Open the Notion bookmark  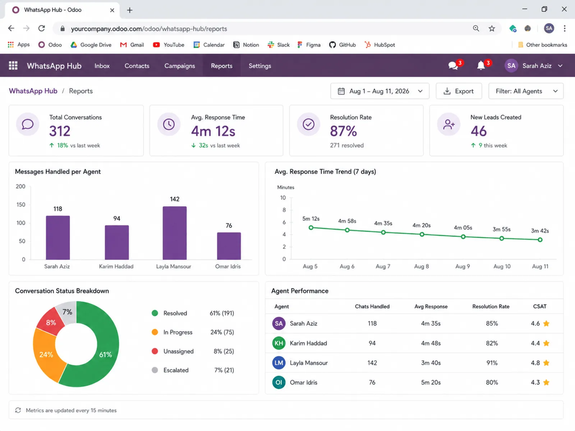[246, 45]
